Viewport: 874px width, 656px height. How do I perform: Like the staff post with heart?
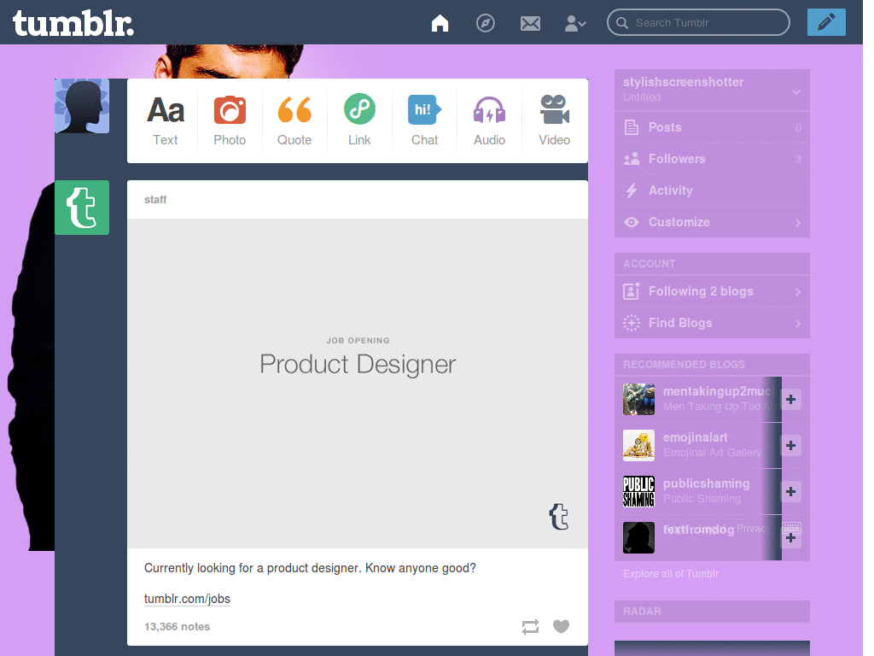[x=561, y=626]
